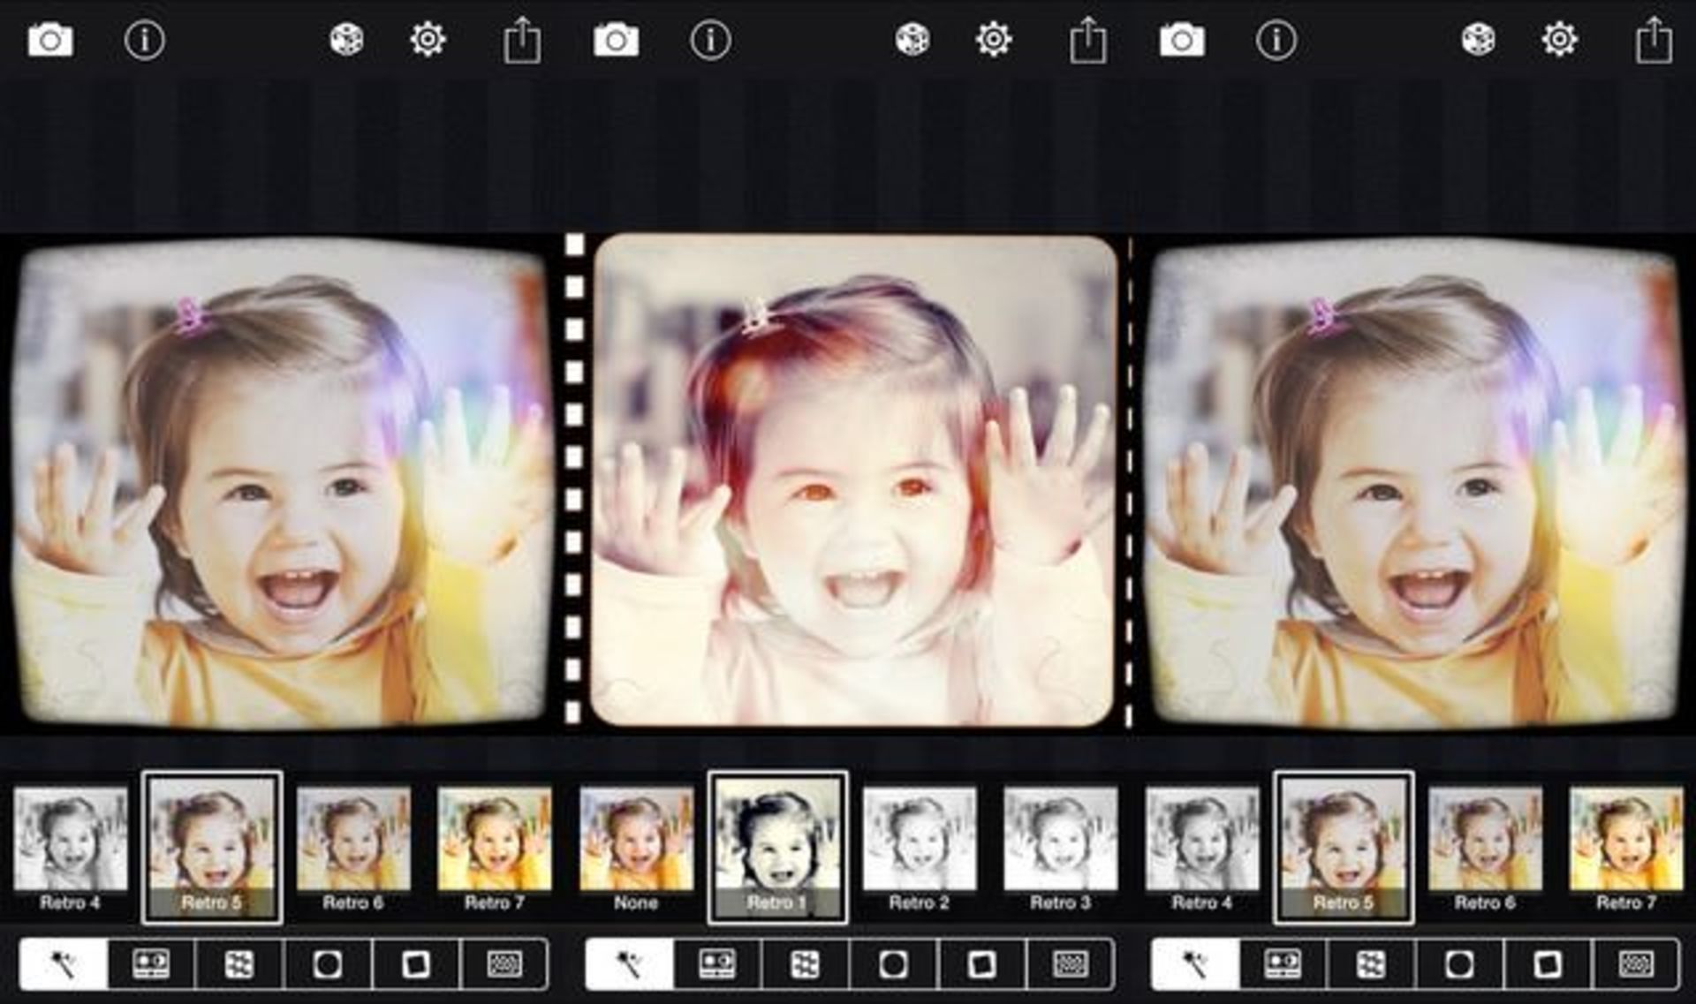
Task: Tap the share icon in the middle screen
Action: point(1088,41)
